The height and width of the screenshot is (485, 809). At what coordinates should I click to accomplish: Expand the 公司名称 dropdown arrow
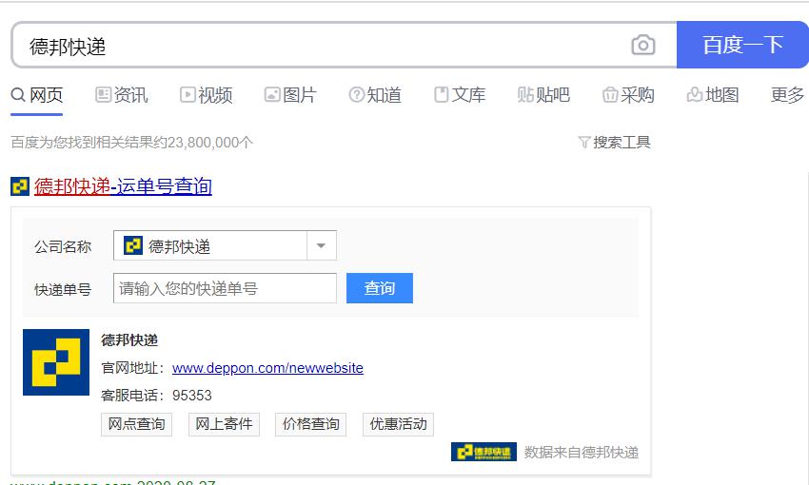[321, 246]
